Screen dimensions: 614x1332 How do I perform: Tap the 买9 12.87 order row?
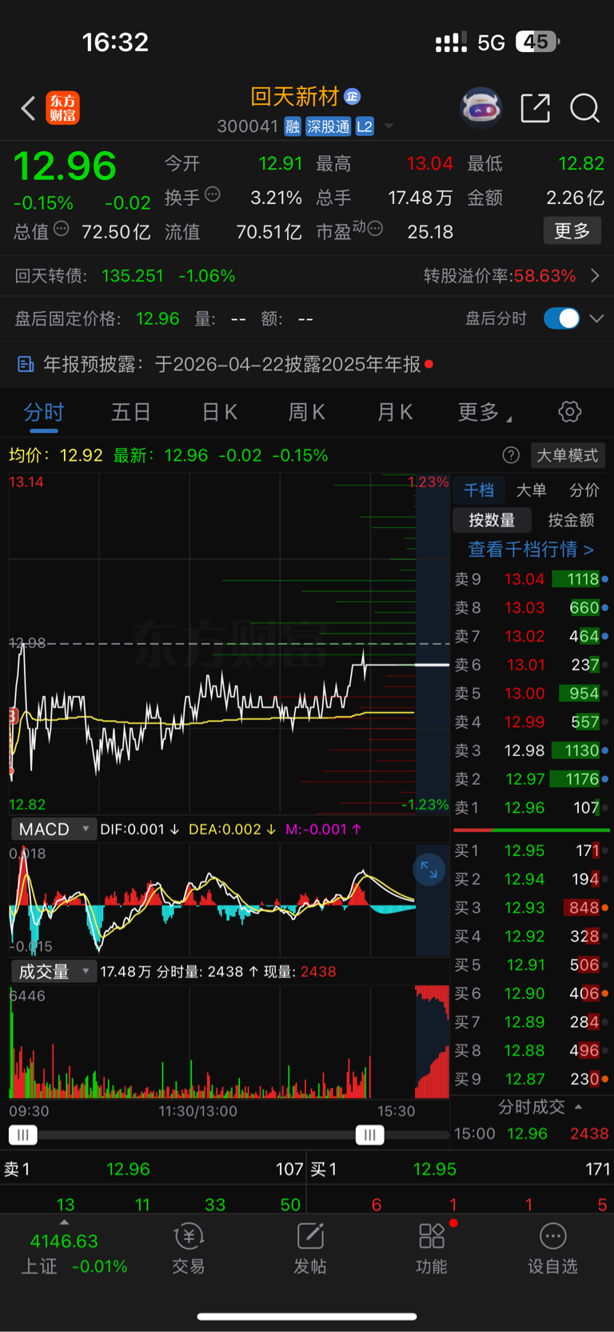[x=531, y=1079]
